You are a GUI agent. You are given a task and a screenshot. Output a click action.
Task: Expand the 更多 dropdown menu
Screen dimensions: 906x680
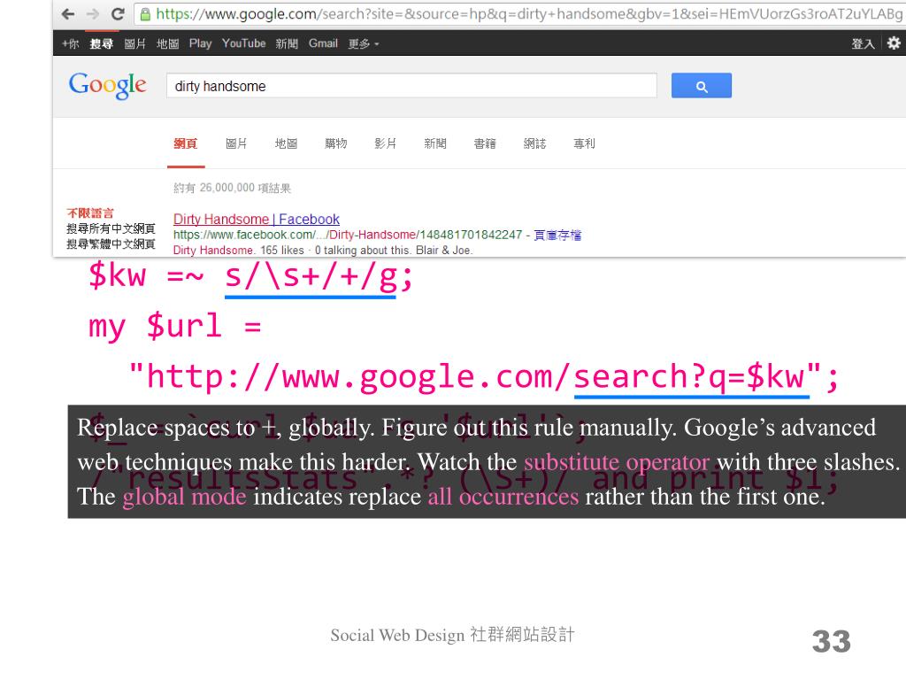tap(364, 43)
